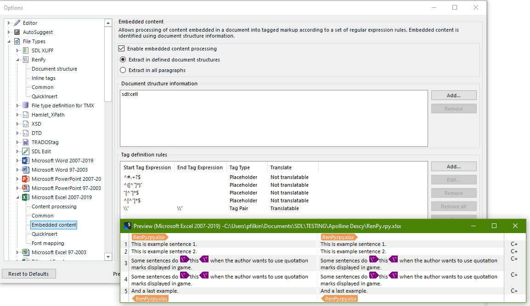Click the AutoSuggest icon in tree

pyautogui.click(x=17, y=32)
